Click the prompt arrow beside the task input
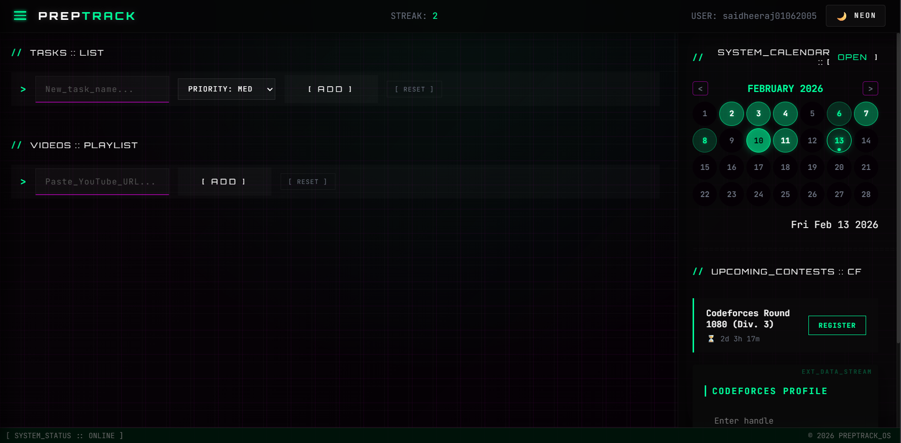Viewport: 901px width, 443px height. pyautogui.click(x=23, y=89)
